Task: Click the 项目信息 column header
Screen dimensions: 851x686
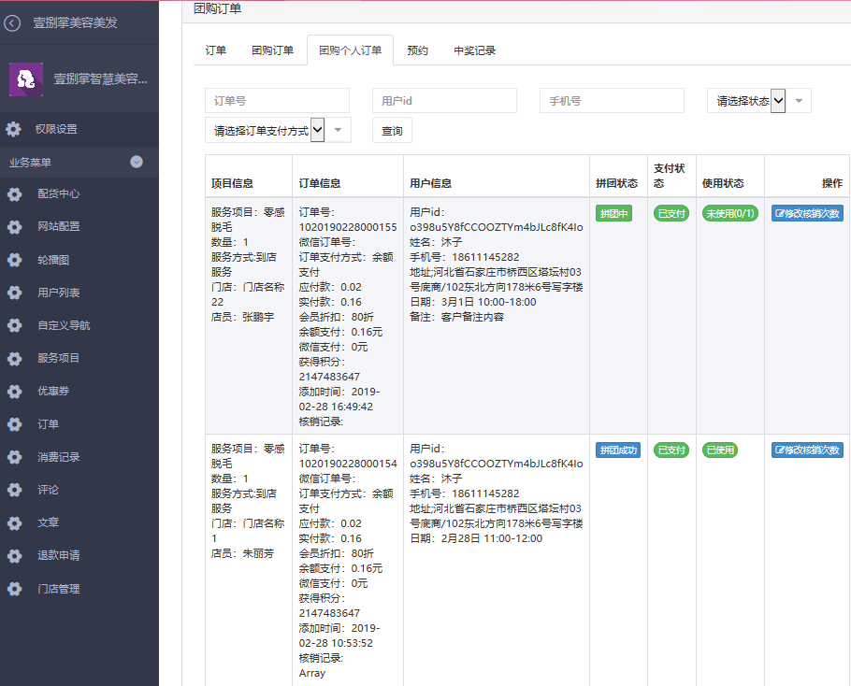Action: pyautogui.click(x=232, y=183)
